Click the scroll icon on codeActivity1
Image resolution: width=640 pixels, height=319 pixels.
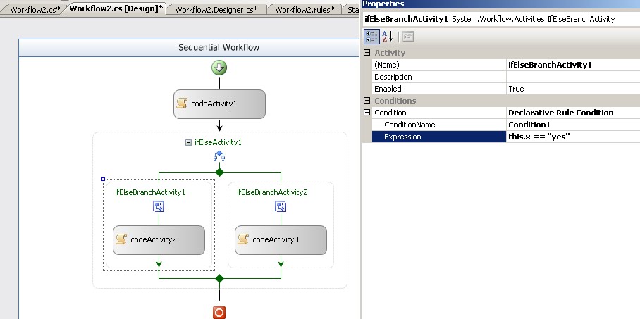click(182, 104)
